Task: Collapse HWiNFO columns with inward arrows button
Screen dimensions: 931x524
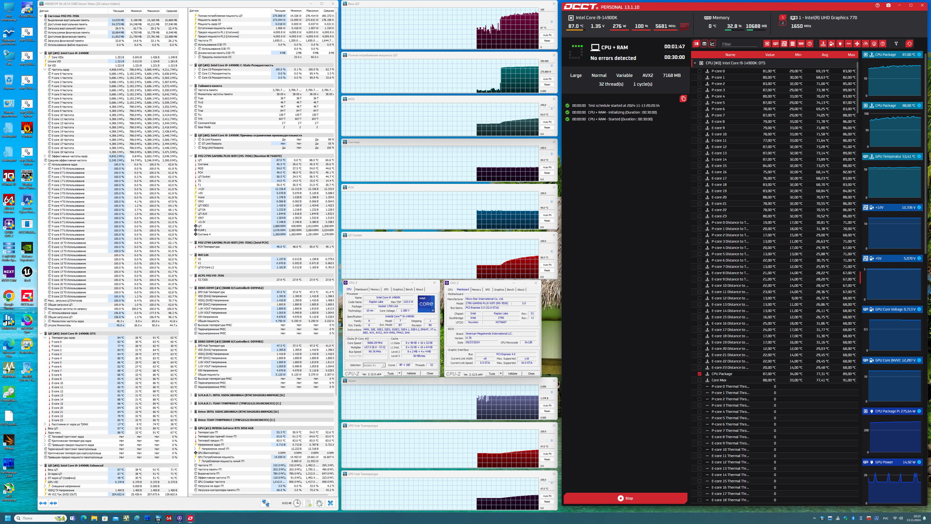Action: click(x=53, y=503)
